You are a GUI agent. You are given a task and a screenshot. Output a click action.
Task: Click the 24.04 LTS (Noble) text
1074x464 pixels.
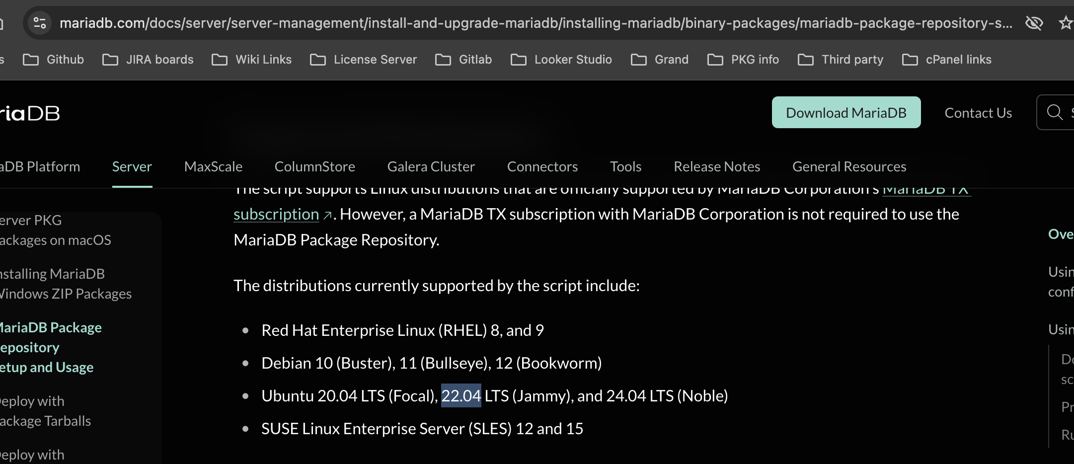pyautogui.click(x=667, y=395)
